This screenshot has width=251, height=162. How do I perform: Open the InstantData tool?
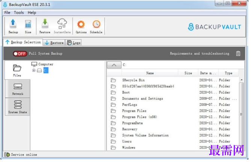click(x=62, y=26)
